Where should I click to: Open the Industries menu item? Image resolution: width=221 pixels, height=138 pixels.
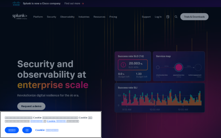(x=84, y=17)
